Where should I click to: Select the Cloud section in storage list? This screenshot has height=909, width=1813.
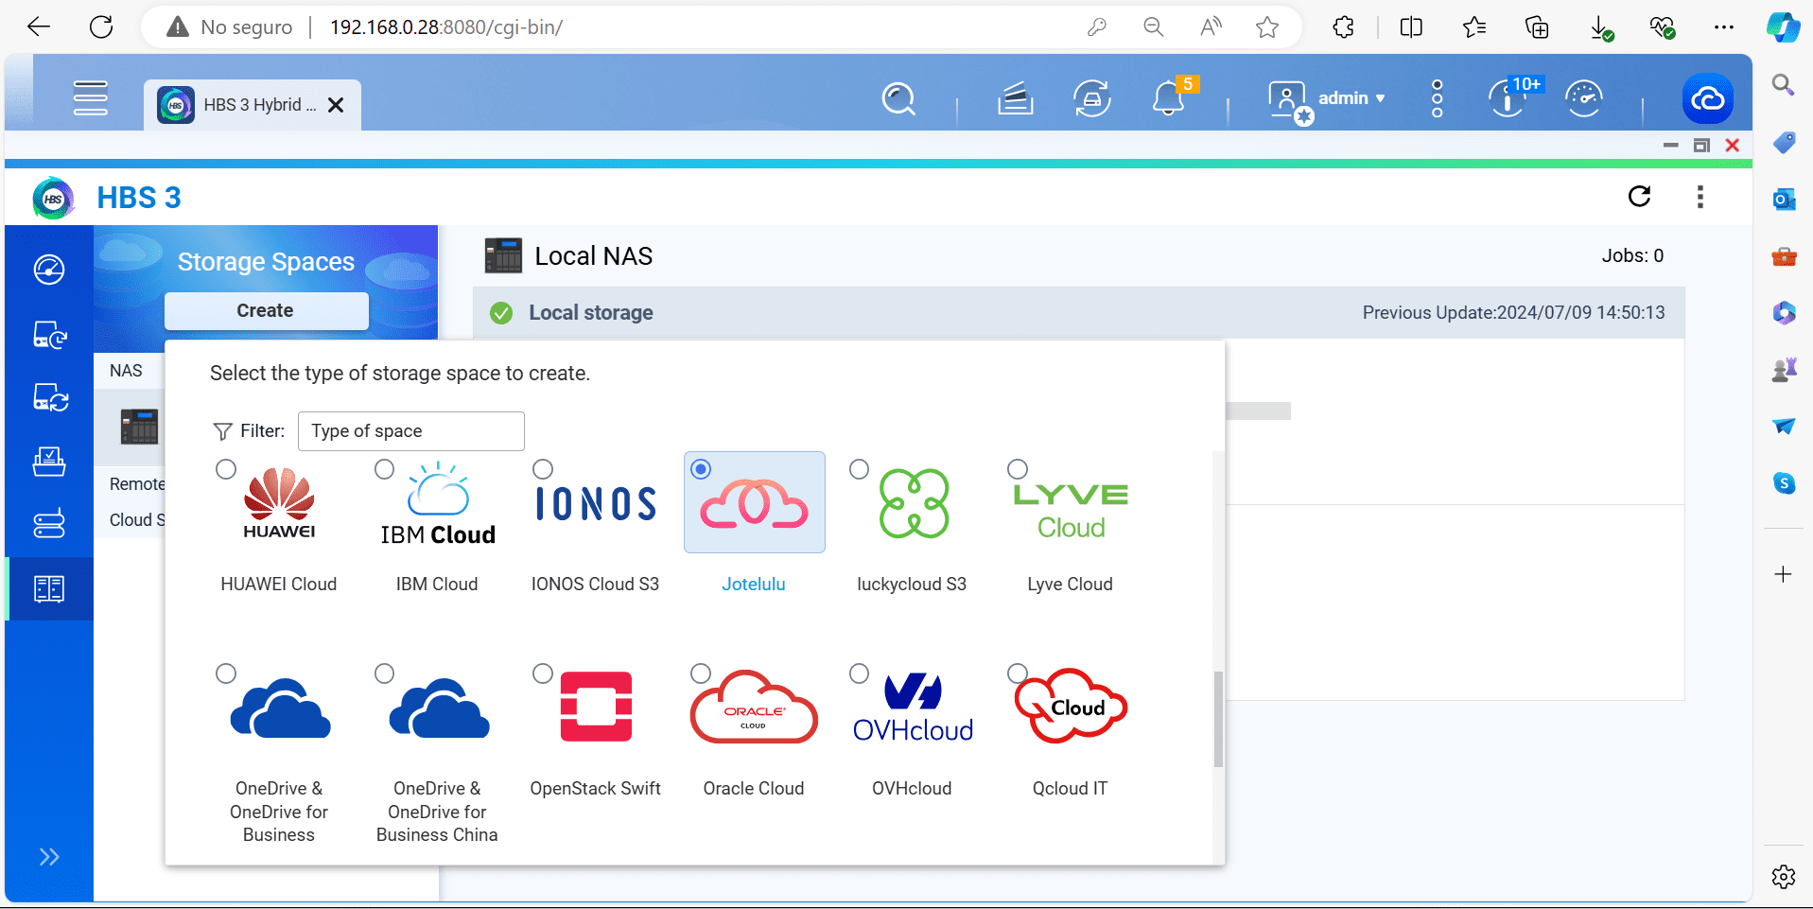click(x=137, y=520)
